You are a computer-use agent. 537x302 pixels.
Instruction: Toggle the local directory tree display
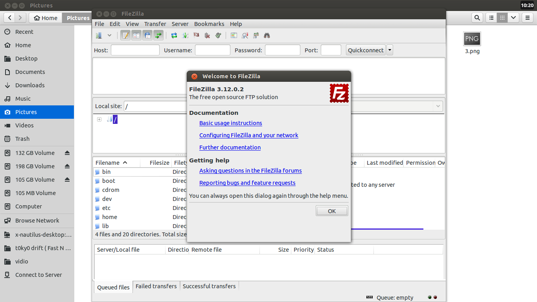136,35
